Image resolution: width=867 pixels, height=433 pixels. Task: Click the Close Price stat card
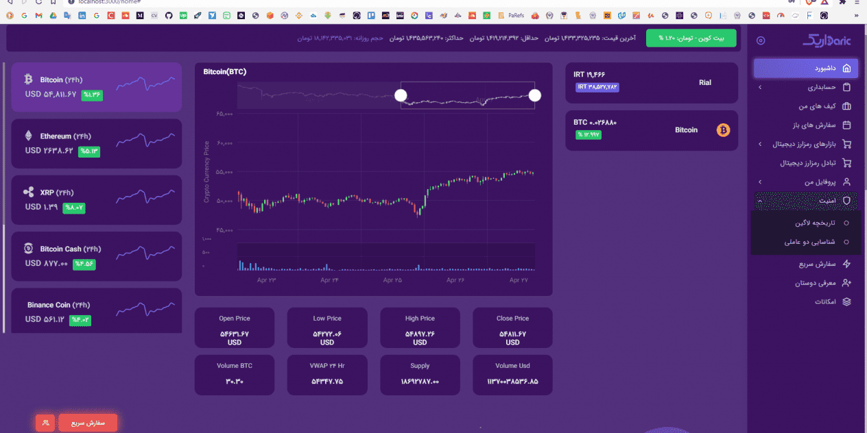point(512,327)
